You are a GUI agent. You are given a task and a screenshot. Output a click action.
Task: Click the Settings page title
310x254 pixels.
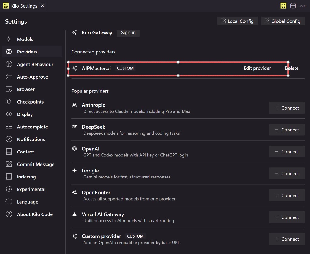pyautogui.click(x=16, y=21)
